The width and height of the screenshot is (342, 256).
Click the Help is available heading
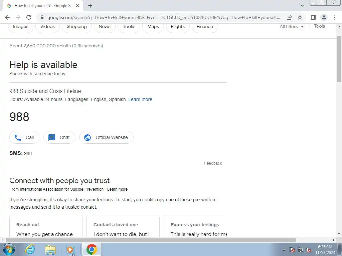[x=43, y=65]
